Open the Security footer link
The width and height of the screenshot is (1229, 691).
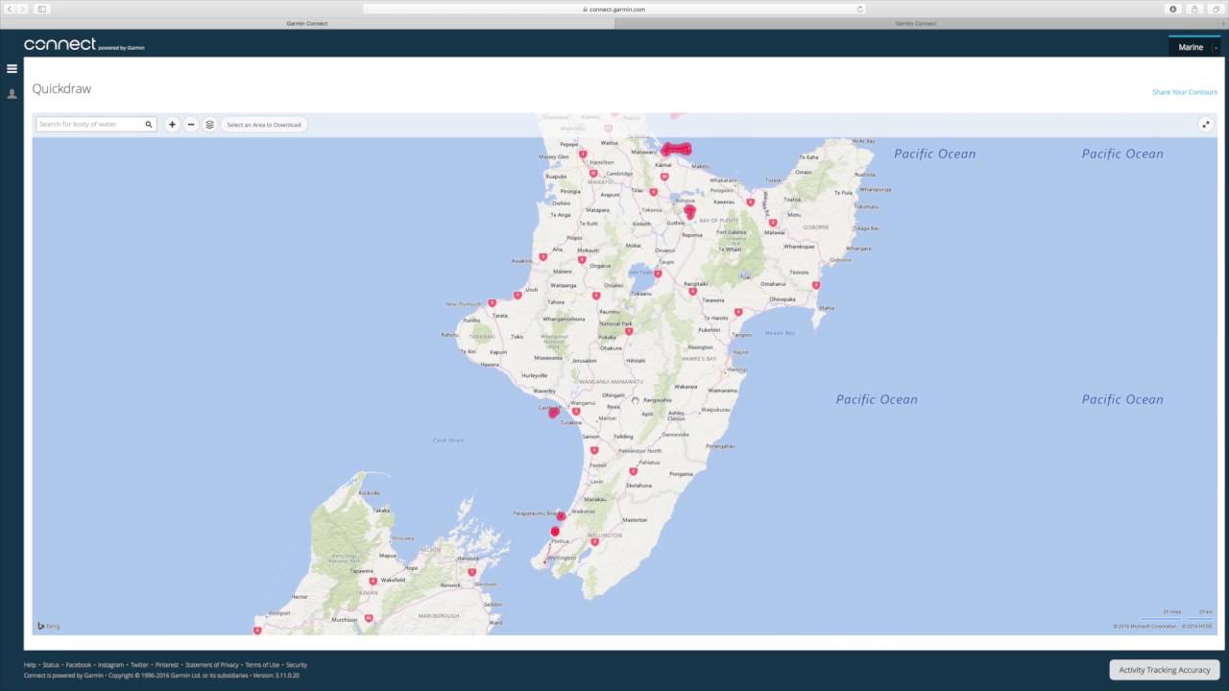(297, 665)
